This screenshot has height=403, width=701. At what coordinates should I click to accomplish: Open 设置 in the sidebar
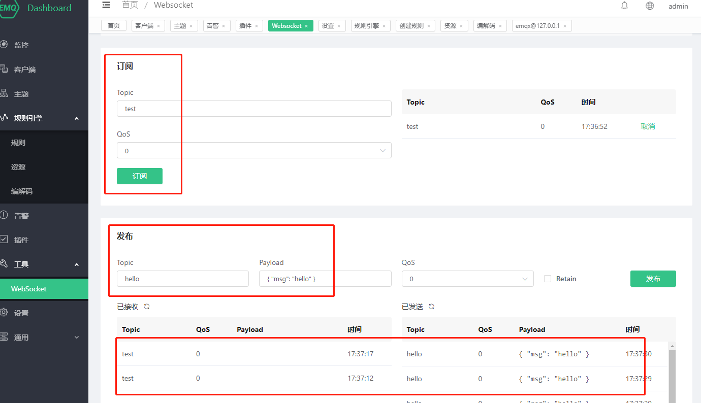click(44, 313)
